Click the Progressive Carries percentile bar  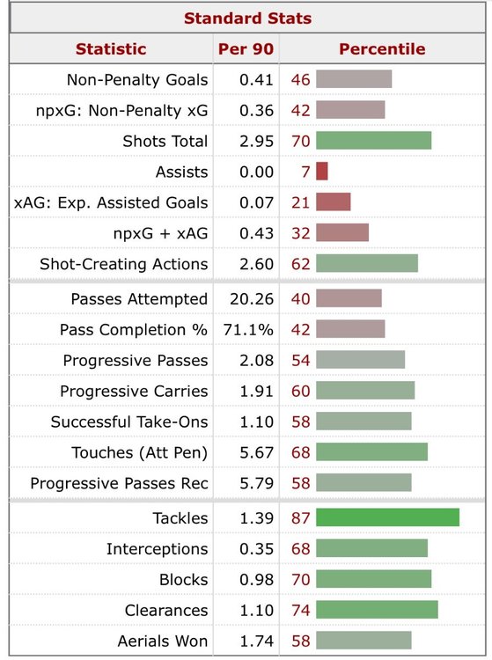click(365, 391)
